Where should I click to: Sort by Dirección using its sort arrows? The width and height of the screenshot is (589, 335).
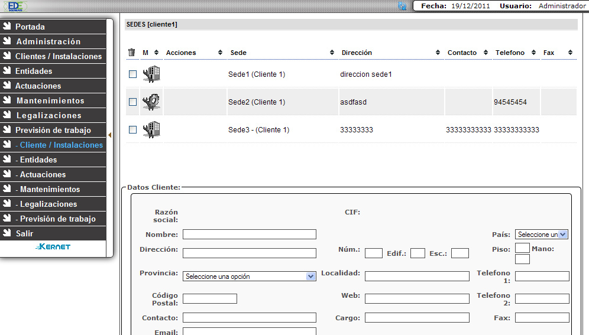click(x=438, y=53)
